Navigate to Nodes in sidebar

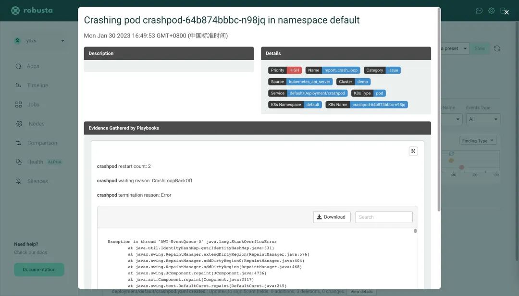click(37, 124)
